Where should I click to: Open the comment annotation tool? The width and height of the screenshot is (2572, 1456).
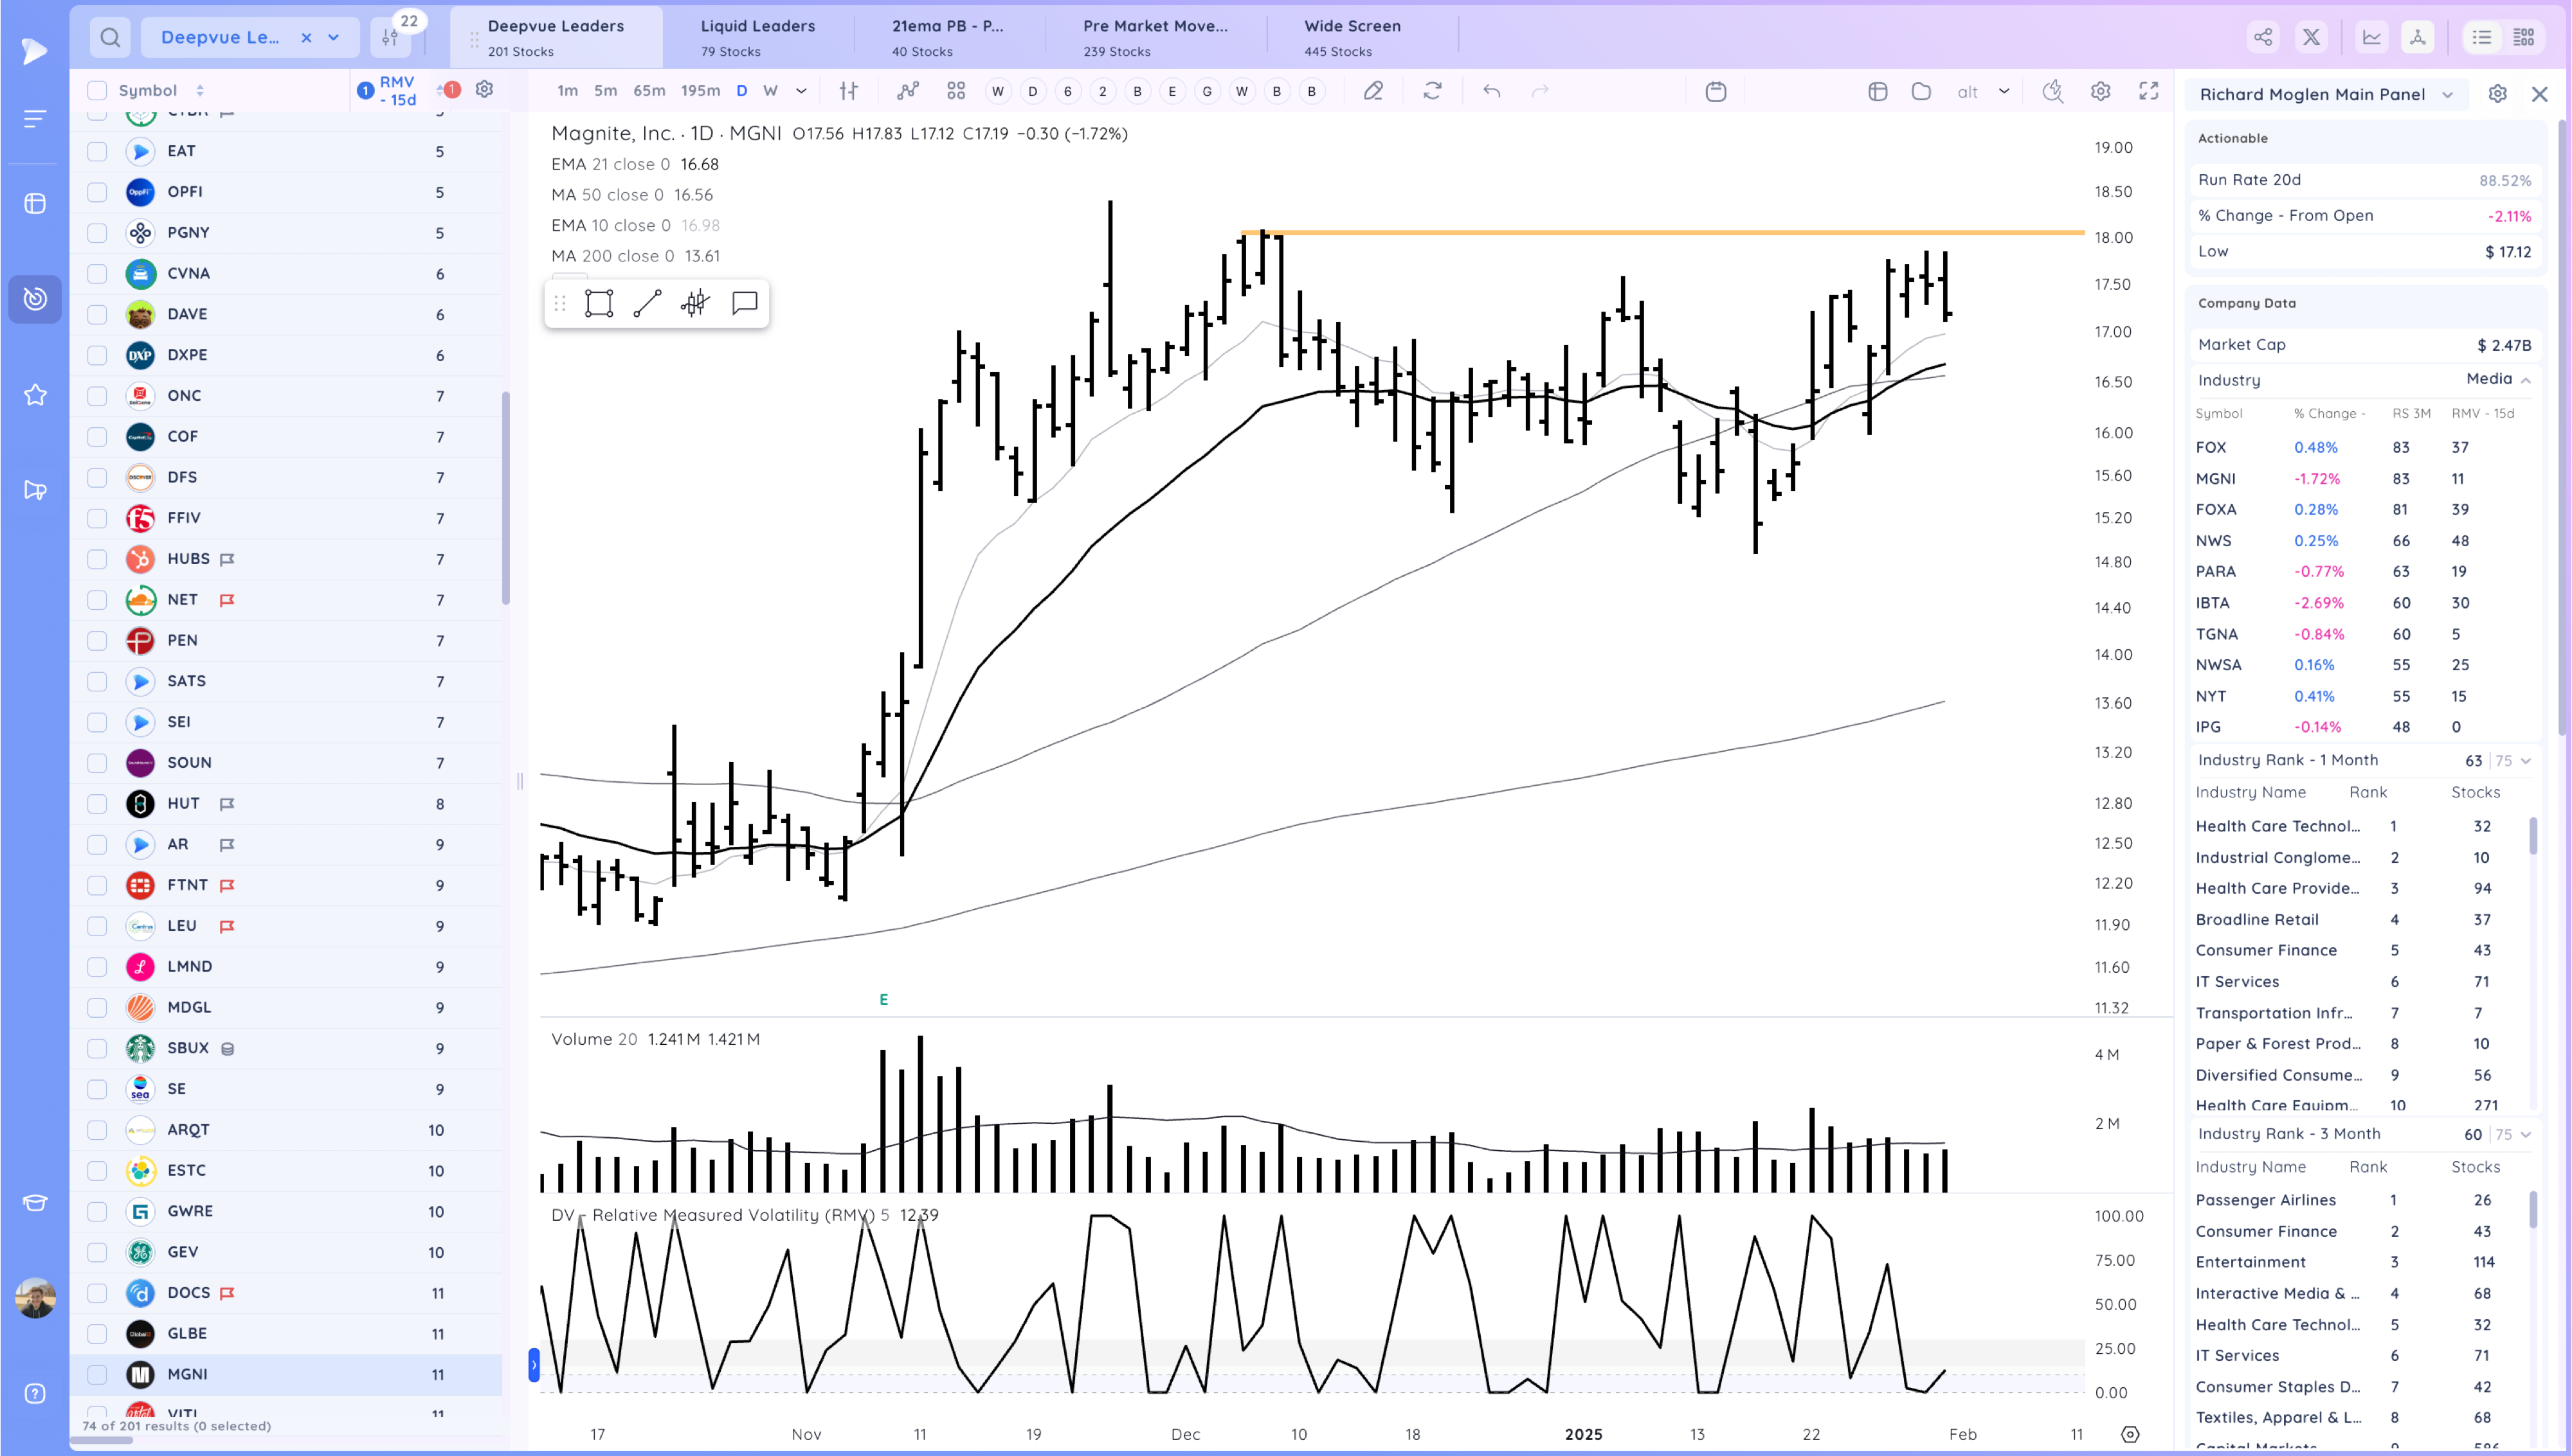pyautogui.click(x=745, y=303)
